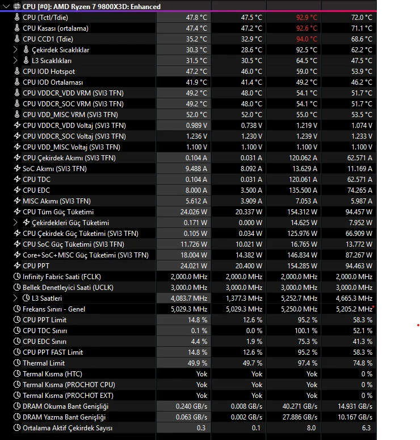Select the CPU TDC Sınırı row label
The width and height of the screenshot is (420, 440).
pos(45,330)
